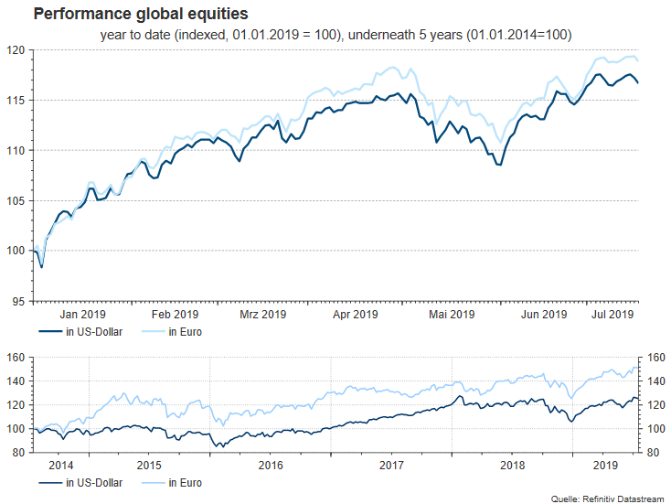Click the 'Apr 2019' x-axis label
The height and width of the screenshot is (504, 671).
(x=356, y=314)
